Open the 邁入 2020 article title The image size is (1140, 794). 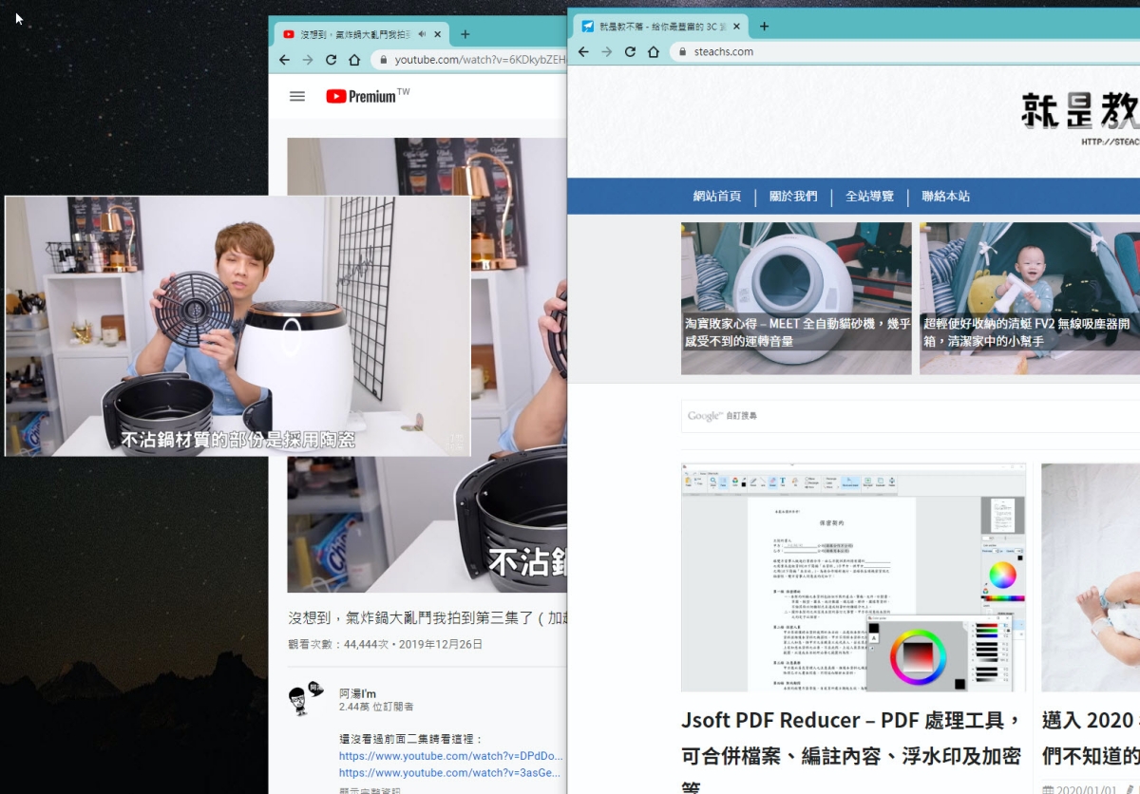[1091, 737]
